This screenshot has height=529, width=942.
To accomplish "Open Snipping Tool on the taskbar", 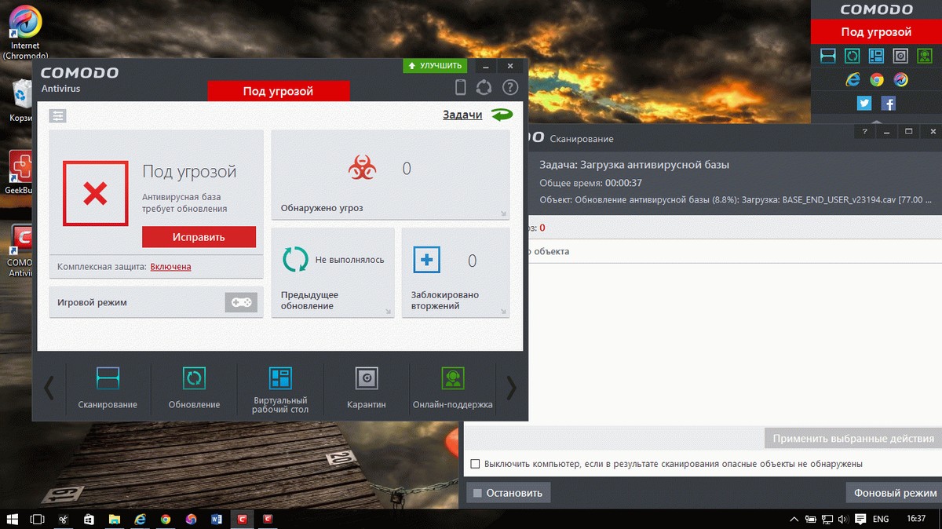I will (x=63, y=519).
